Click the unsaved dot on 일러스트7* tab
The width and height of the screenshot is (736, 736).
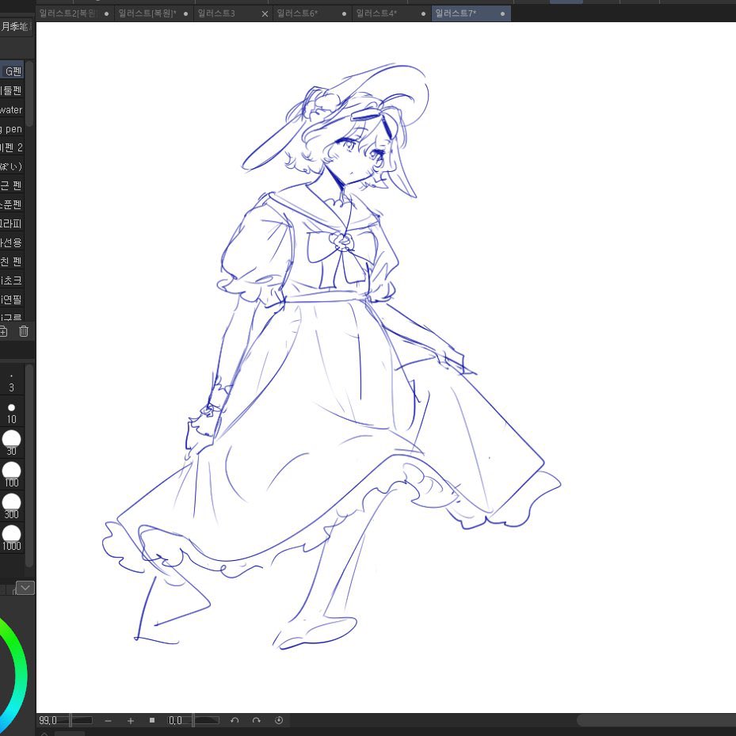click(x=503, y=14)
